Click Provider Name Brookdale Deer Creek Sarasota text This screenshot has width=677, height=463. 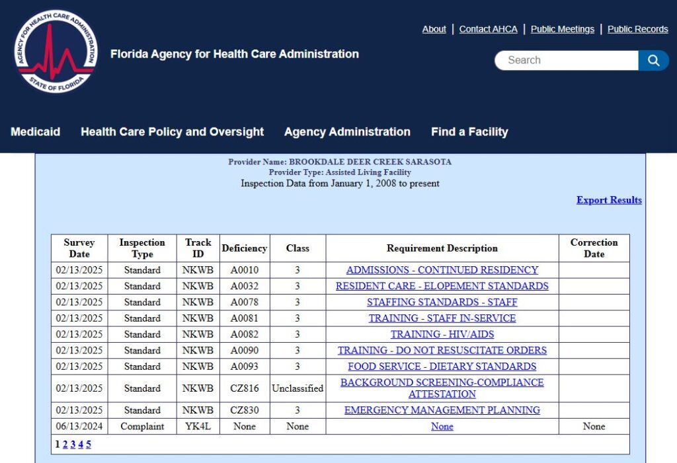340,162
